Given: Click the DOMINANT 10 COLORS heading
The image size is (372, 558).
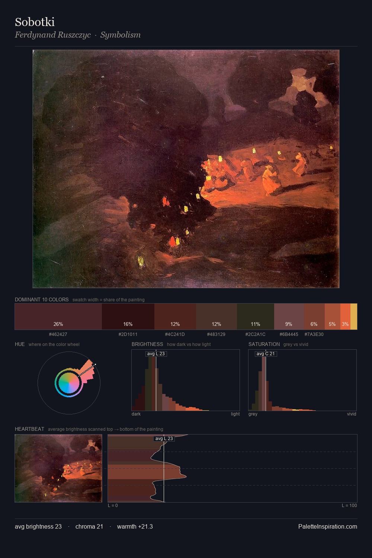Looking at the screenshot, I should click(x=42, y=299).
